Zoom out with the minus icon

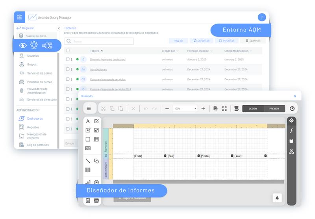click(167, 109)
